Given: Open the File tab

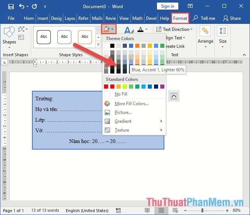Looking at the screenshot, I should [11, 18].
